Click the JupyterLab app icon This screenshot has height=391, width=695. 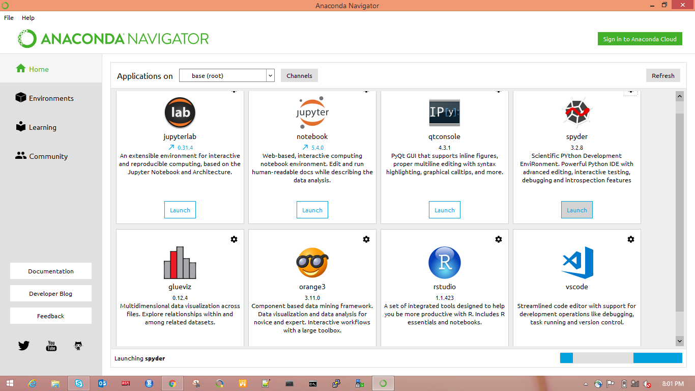[x=180, y=113]
